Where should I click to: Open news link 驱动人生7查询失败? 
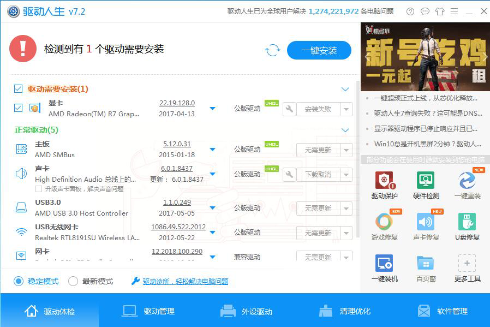pos(428,113)
